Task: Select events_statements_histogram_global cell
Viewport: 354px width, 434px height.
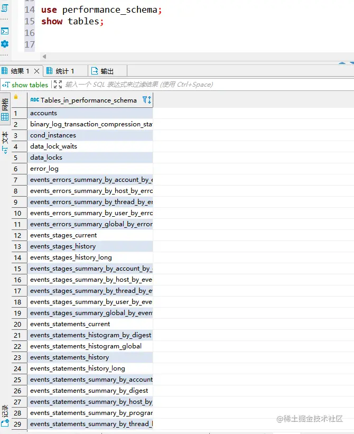Action: tap(90, 346)
